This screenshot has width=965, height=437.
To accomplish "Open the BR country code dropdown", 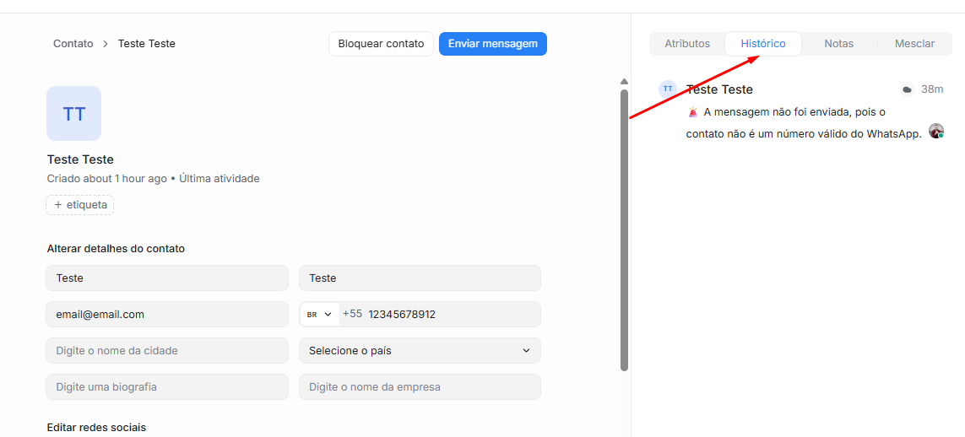I will (319, 314).
